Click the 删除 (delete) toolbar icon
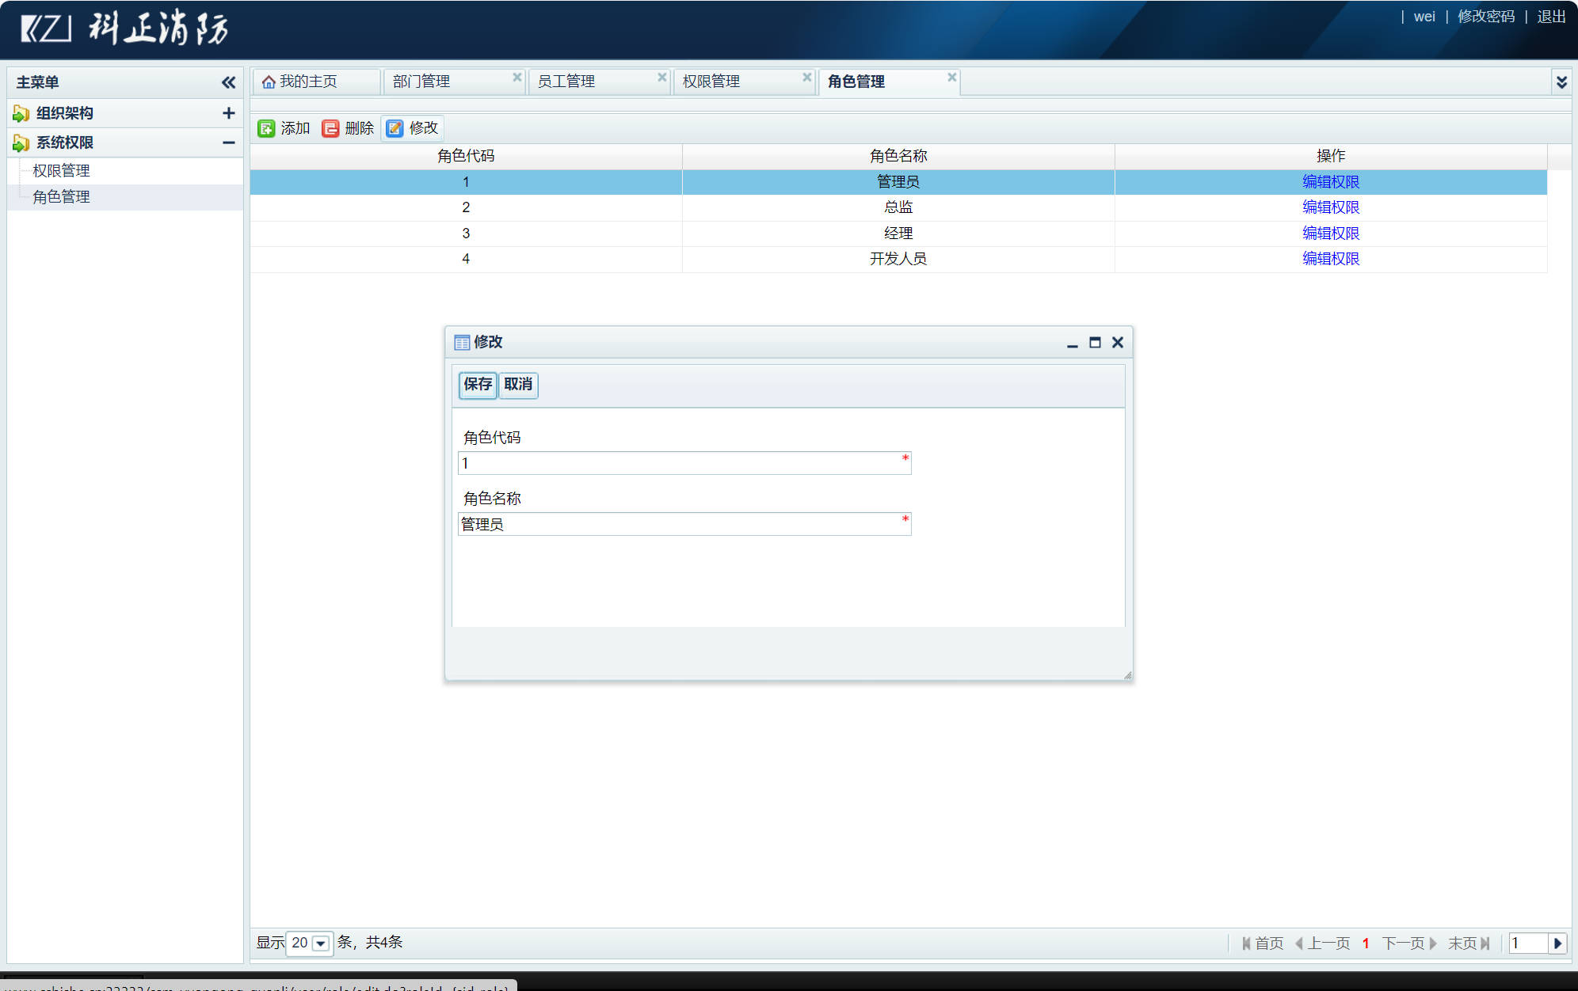The height and width of the screenshot is (991, 1578). click(x=330, y=127)
